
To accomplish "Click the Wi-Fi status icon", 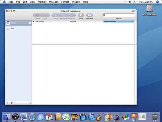I will 125,2.
